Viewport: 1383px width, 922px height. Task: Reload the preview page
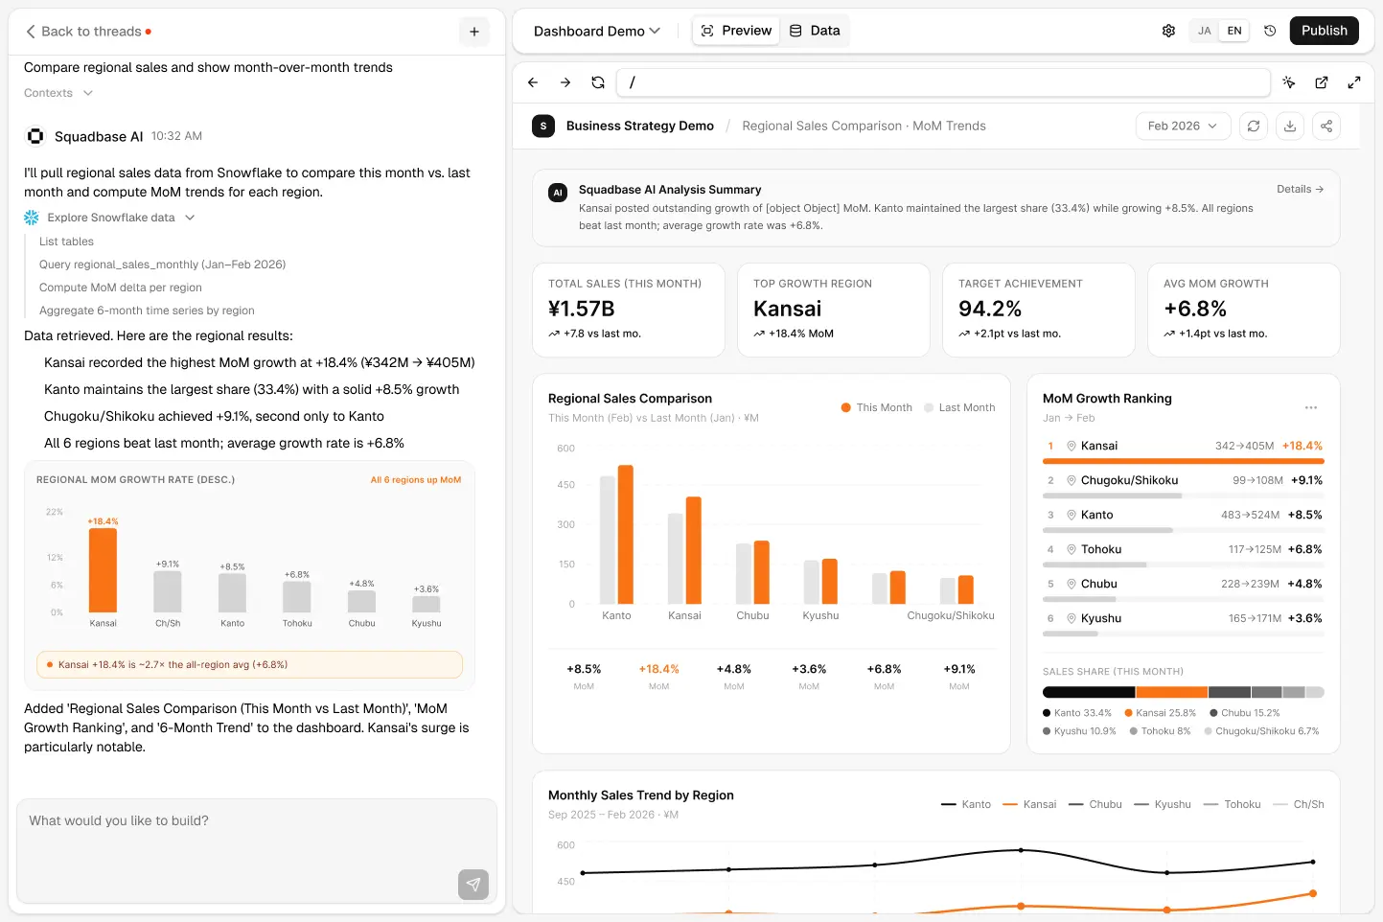598,82
